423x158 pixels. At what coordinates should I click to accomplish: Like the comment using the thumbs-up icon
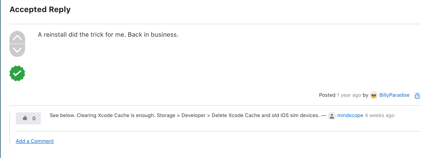pyautogui.click(x=25, y=118)
